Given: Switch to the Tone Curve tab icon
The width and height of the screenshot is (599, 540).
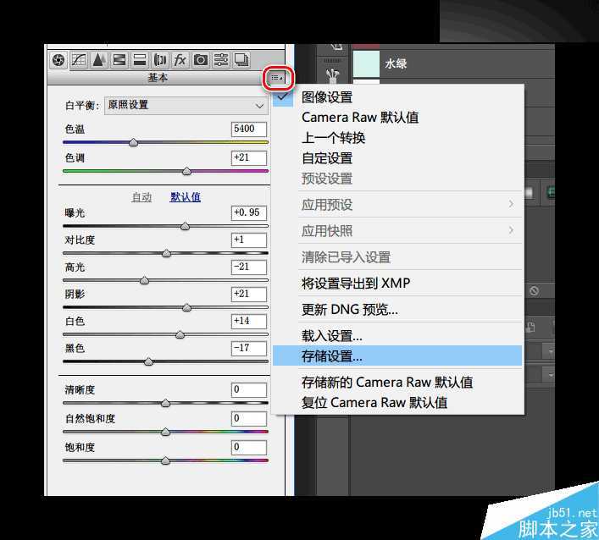Looking at the screenshot, I should [79, 60].
